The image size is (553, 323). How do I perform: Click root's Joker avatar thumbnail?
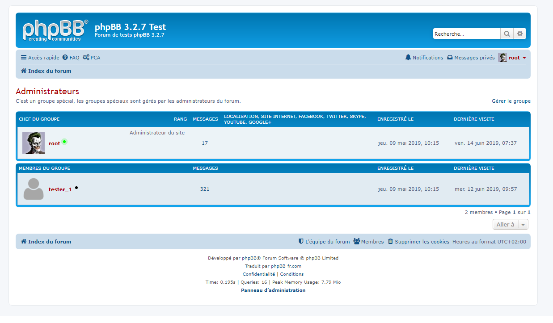(x=34, y=143)
